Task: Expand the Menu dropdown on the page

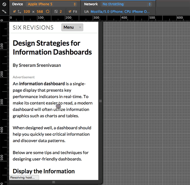Action: coord(72,27)
